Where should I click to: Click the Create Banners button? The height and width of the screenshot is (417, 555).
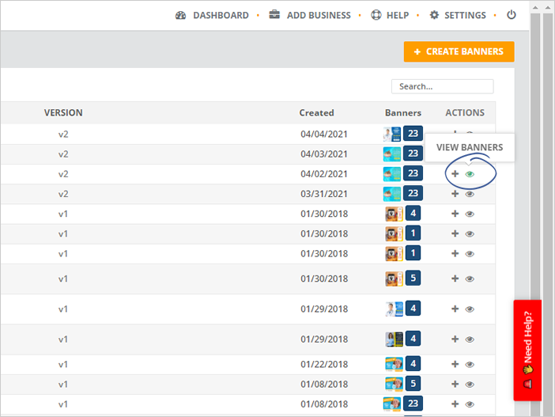pos(459,51)
